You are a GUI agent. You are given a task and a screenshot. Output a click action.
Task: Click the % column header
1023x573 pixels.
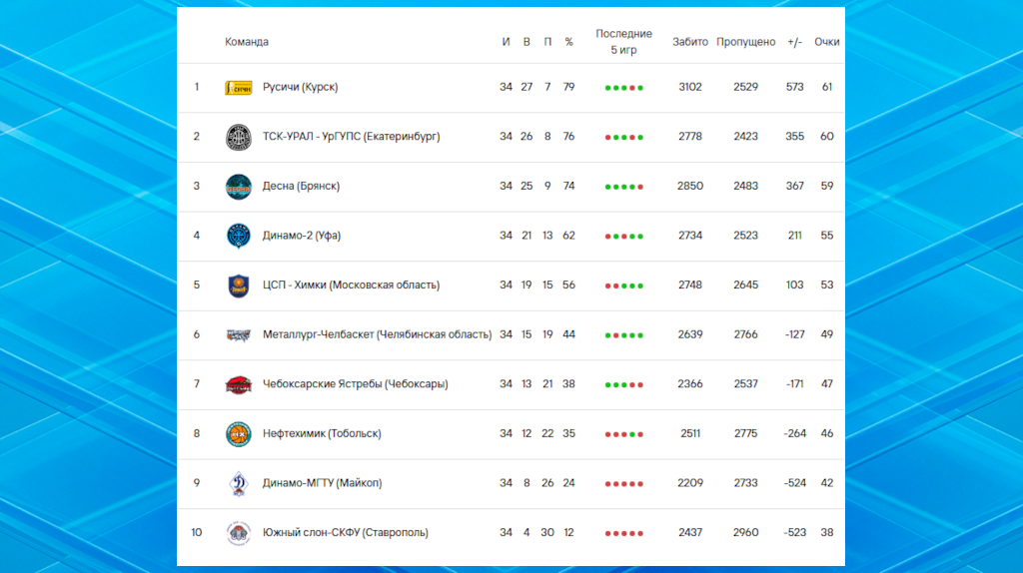click(568, 42)
